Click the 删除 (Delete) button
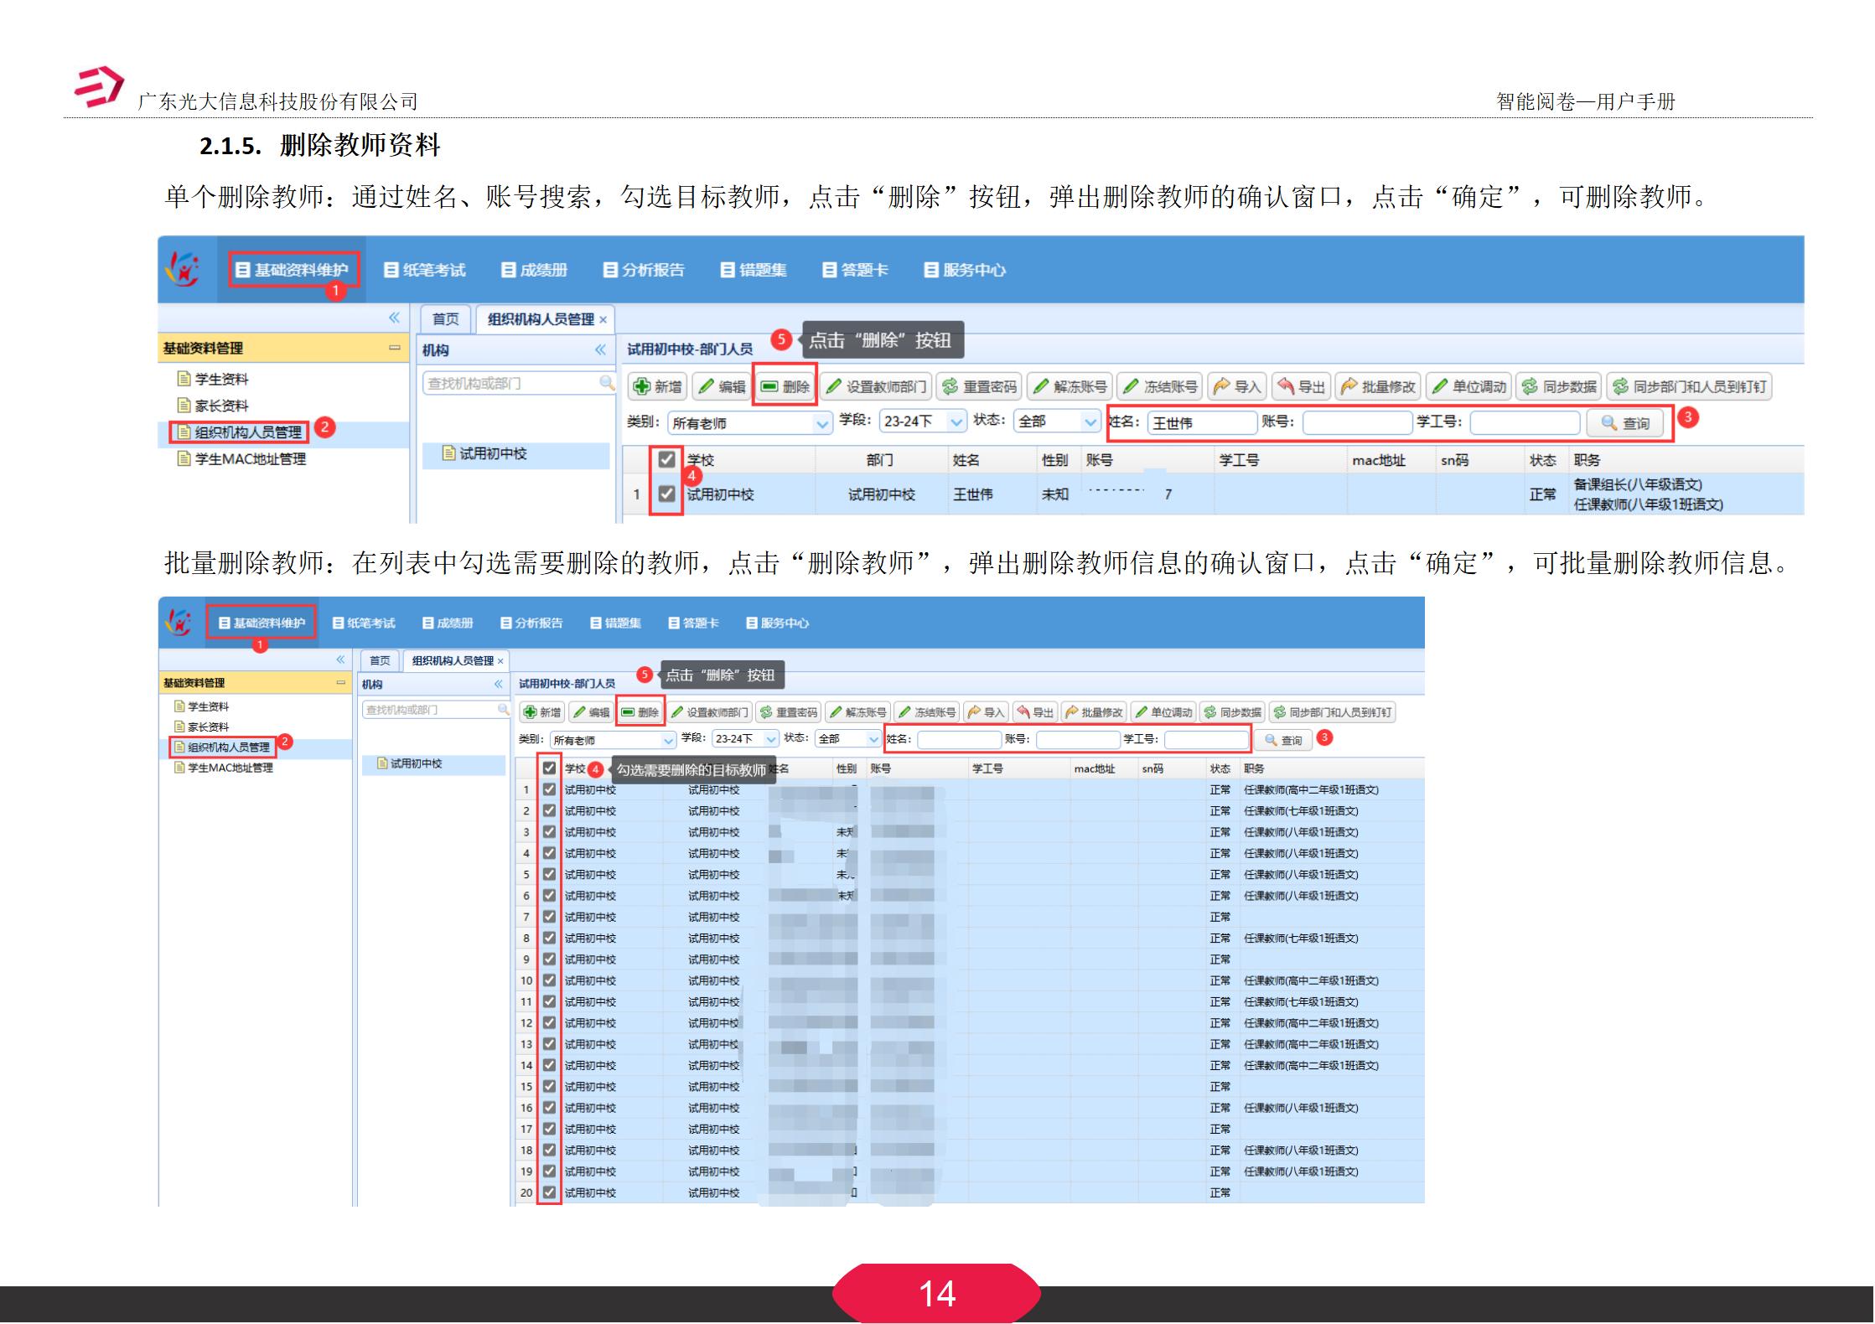The height and width of the screenshot is (1324, 1875). point(787,386)
